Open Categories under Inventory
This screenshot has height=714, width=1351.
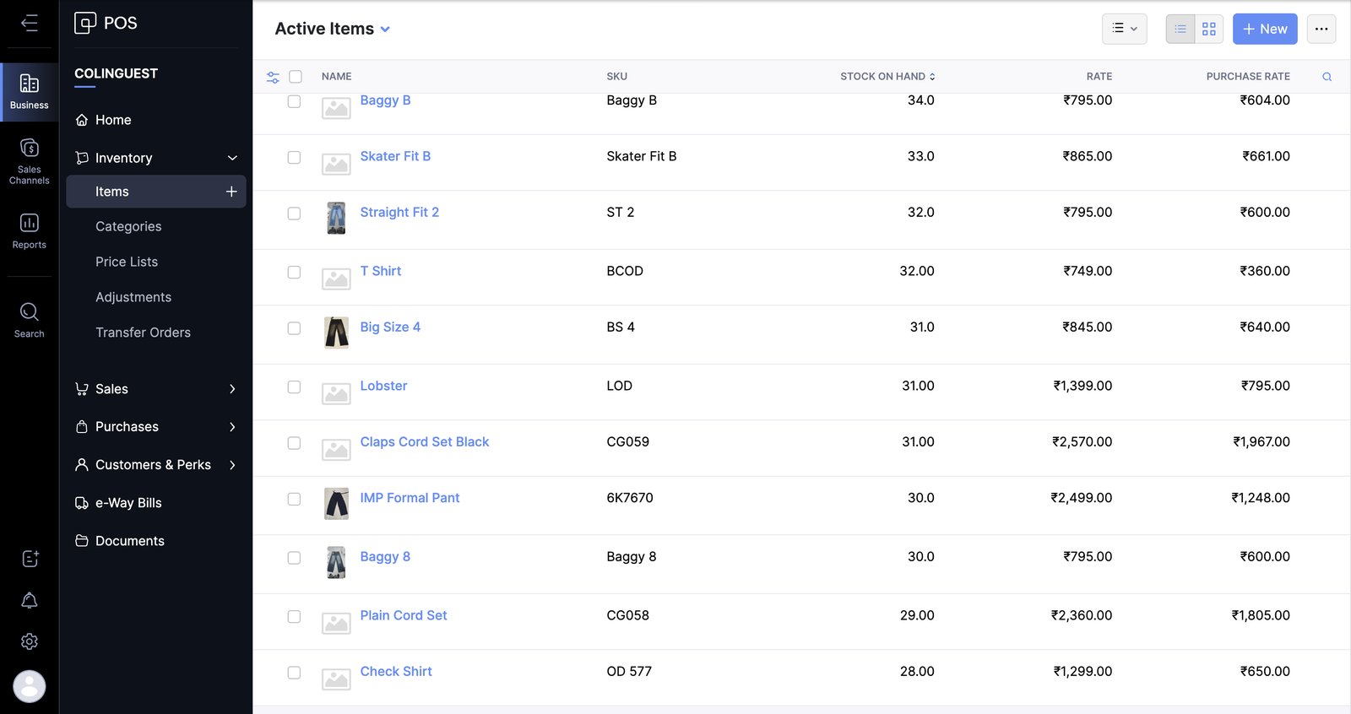click(x=128, y=226)
